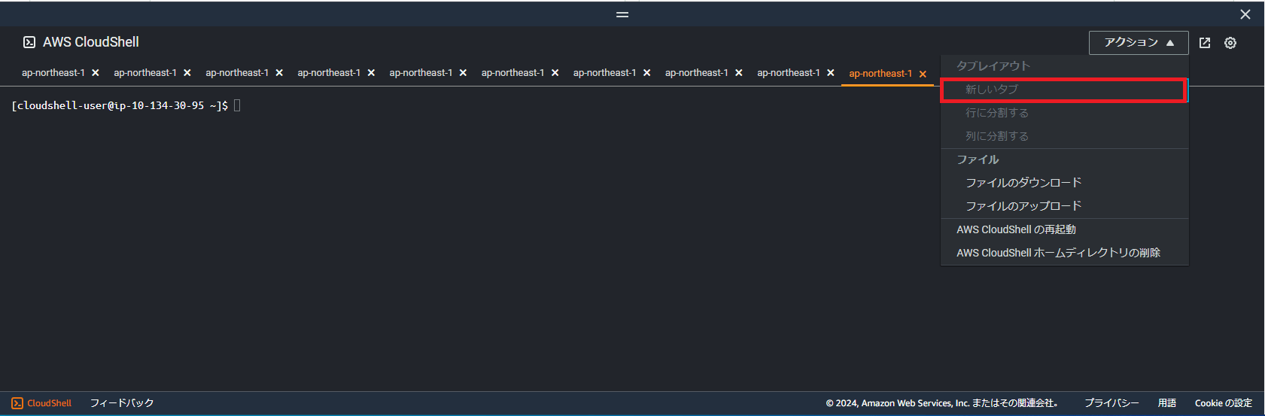Click the タブレイアウト section header

coord(993,66)
